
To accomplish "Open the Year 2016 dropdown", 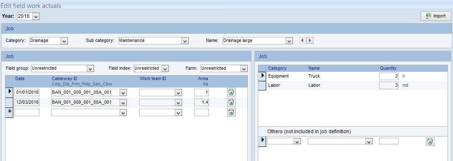I will (x=36, y=17).
